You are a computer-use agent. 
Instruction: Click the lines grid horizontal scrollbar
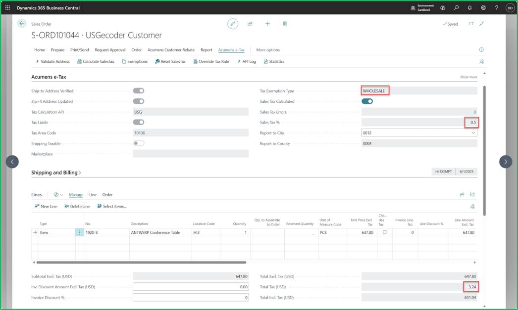(141, 263)
